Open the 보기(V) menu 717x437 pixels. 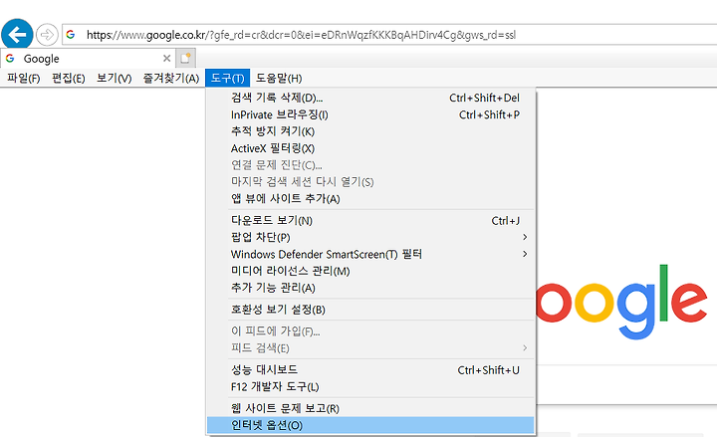pos(115,79)
